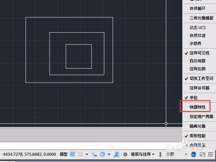
Task: Uncheck 单位 in the menu
Action: click(199, 97)
